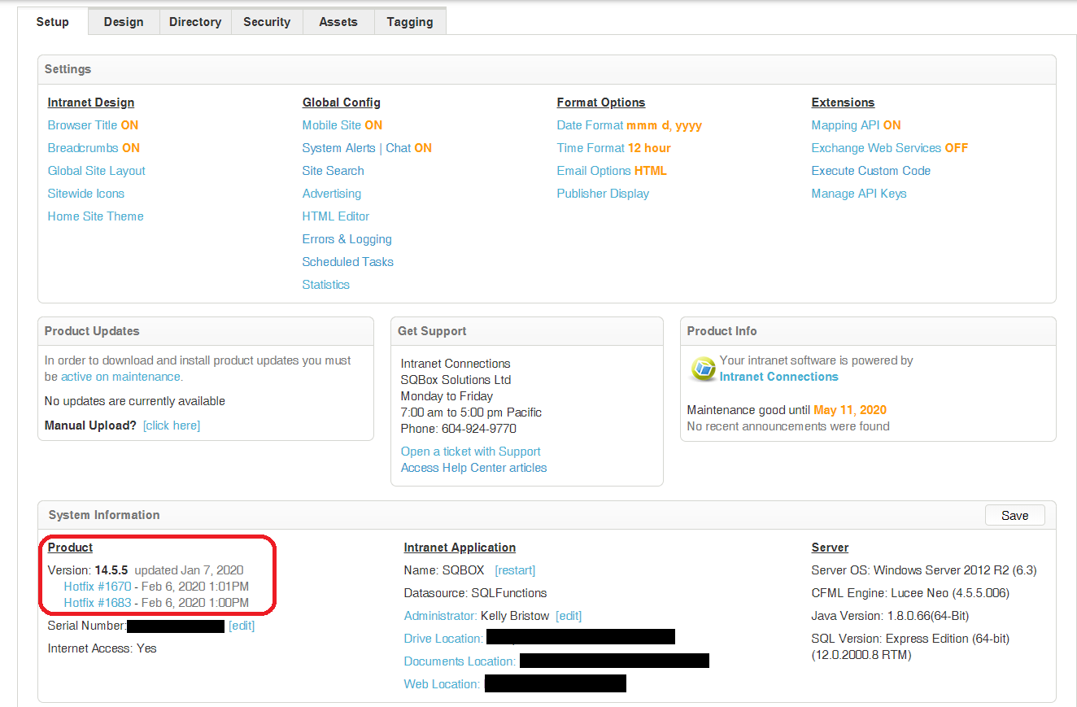
Task: Click the Administrator link
Action: point(441,616)
